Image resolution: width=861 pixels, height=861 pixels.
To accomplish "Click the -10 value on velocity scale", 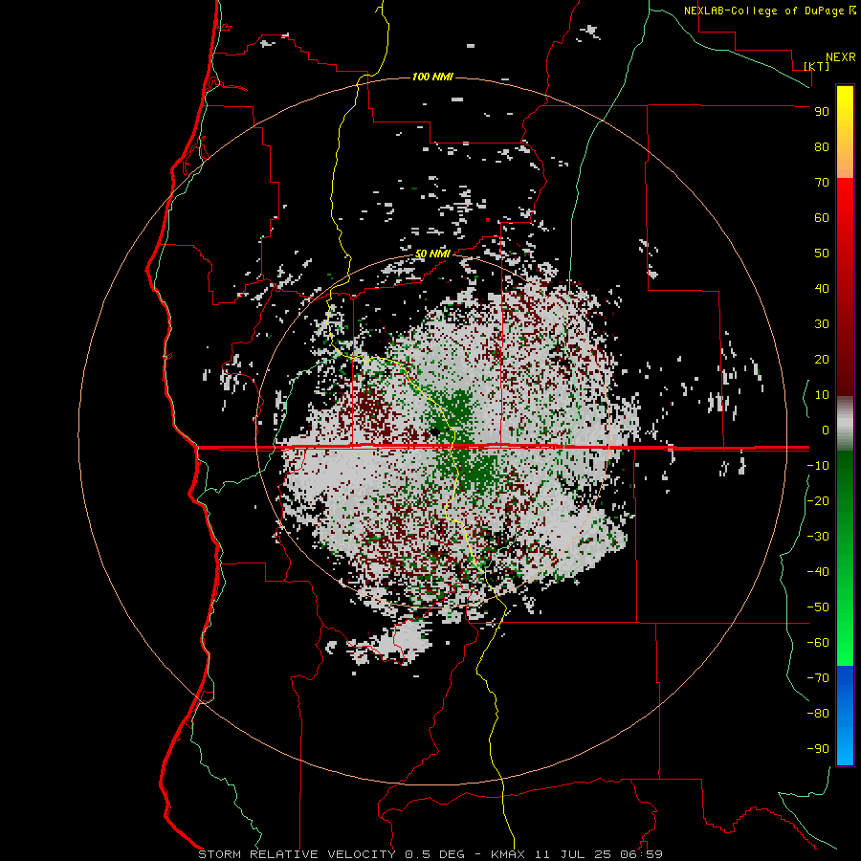I will [818, 466].
